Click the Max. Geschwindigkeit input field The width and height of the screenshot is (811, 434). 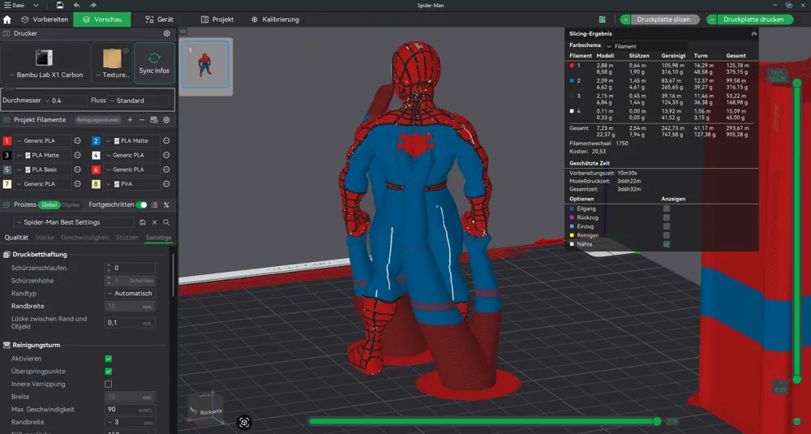pos(130,410)
